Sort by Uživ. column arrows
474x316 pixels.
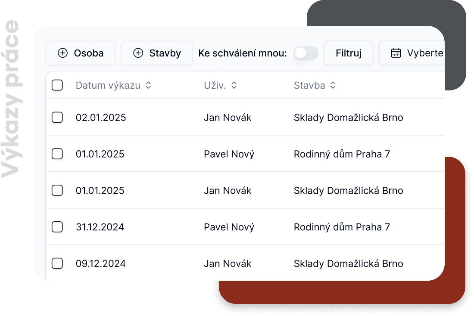pyautogui.click(x=234, y=85)
